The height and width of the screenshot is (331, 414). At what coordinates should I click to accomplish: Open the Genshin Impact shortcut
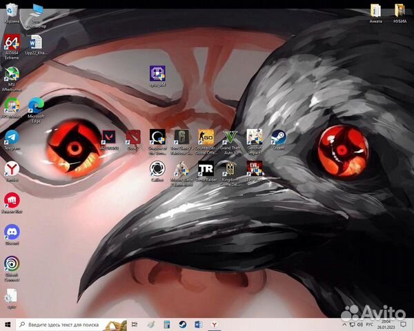(x=254, y=137)
